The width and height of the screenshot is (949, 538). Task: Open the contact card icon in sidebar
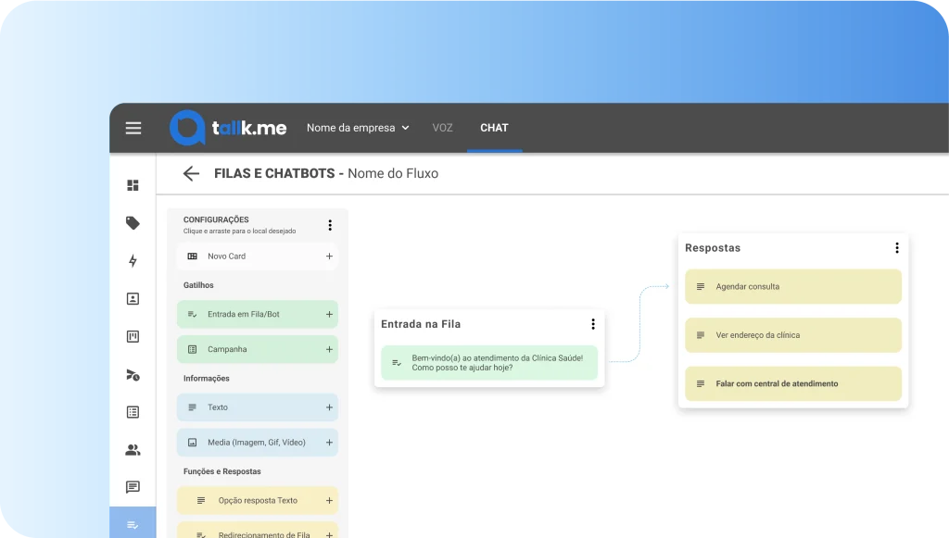pos(133,298)
